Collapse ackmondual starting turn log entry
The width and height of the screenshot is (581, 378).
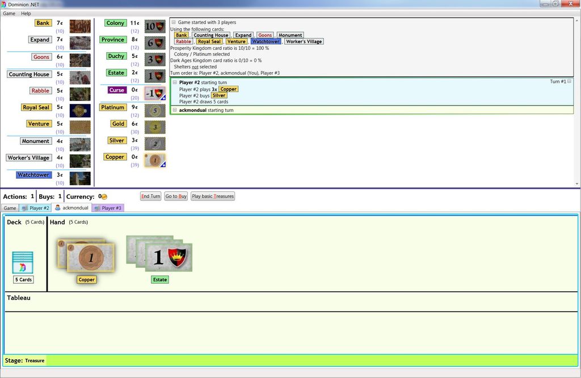(175, 110)
